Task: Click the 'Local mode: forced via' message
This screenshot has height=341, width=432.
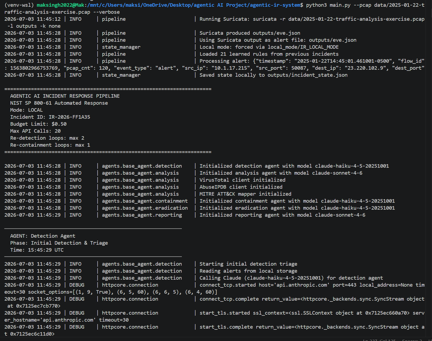Action: point(269,47)
